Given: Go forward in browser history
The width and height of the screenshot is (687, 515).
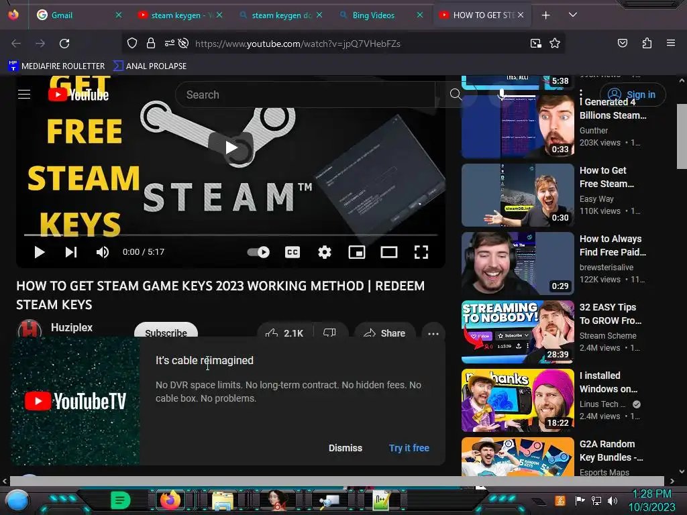Looking at the screenshot, I should pyautogui.click(x=40, y=44).
